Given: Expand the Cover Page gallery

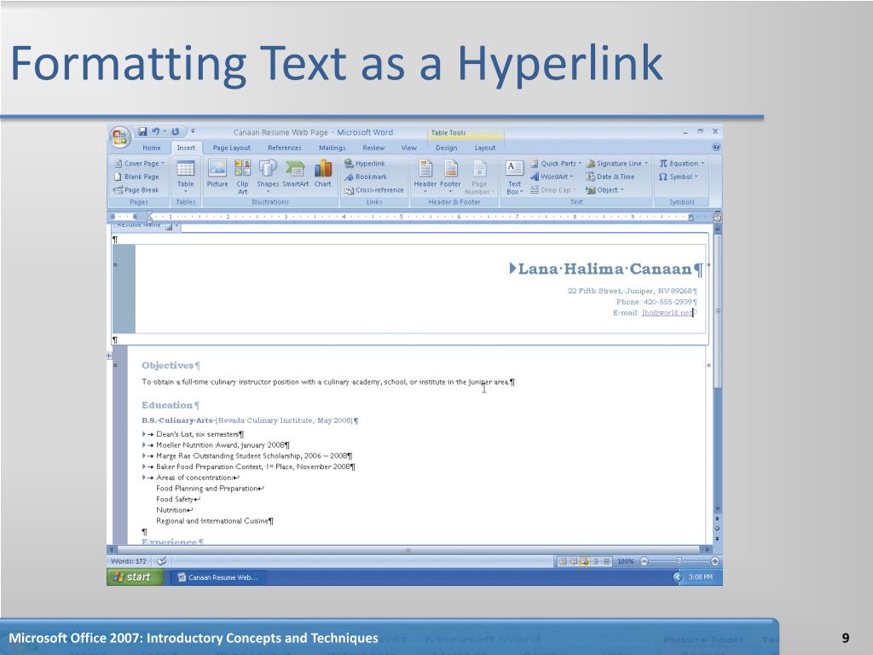Looking at the screenshot, I should tap(139, 163).
